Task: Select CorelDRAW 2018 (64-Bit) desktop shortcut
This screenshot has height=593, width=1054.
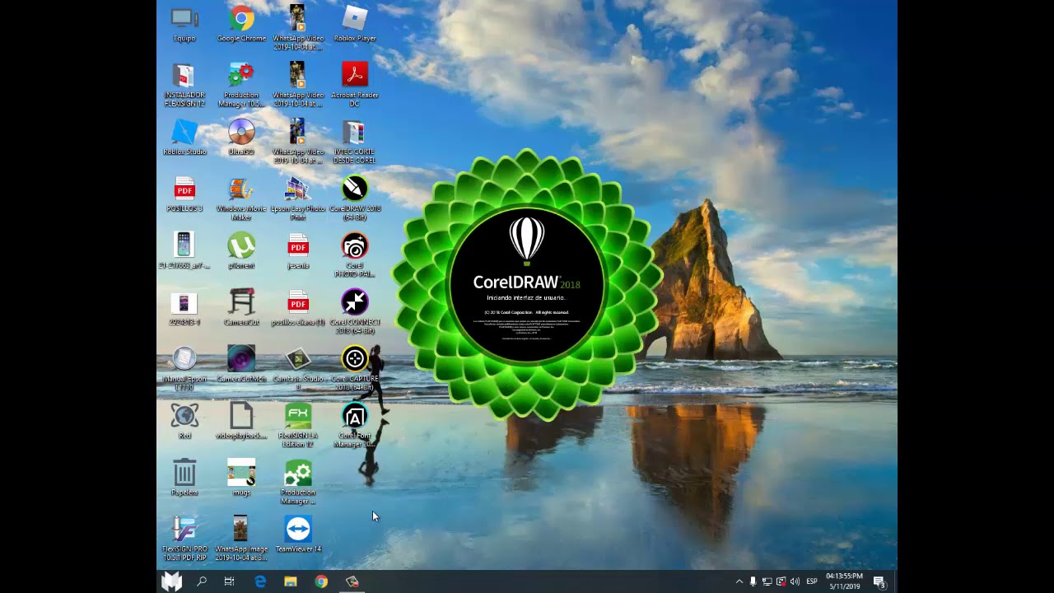Action: click(x=355, y=198)
